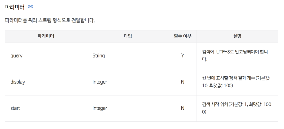Select the 설명 column header

tap(237, 36)
